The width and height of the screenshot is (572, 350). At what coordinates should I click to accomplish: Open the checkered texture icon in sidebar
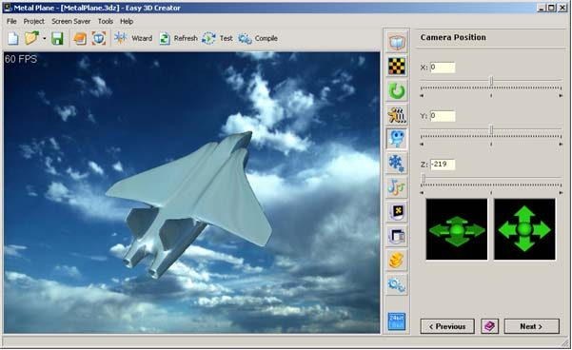(397, 67)
